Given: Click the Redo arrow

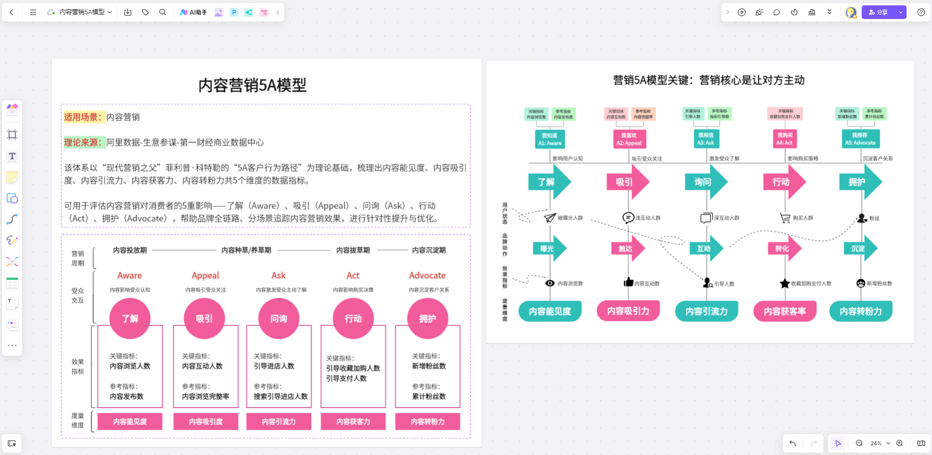Looking at the screenshot, I should pos(814,443).
